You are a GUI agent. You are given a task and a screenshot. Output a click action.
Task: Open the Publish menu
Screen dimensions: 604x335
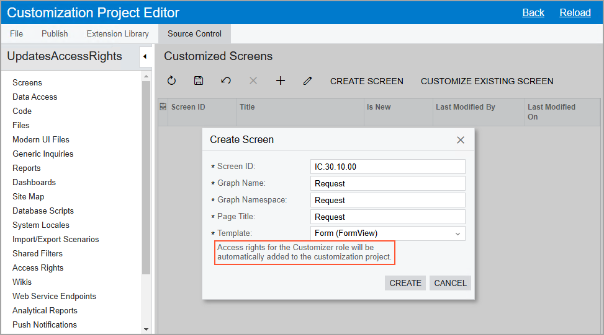click(x=55, y=34)
